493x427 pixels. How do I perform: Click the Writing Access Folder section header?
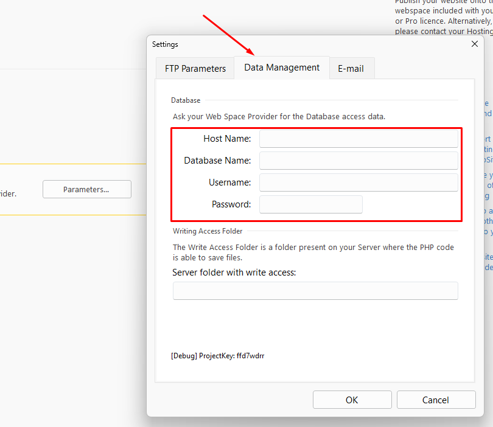pyautogui.click(x=208, y=231)
